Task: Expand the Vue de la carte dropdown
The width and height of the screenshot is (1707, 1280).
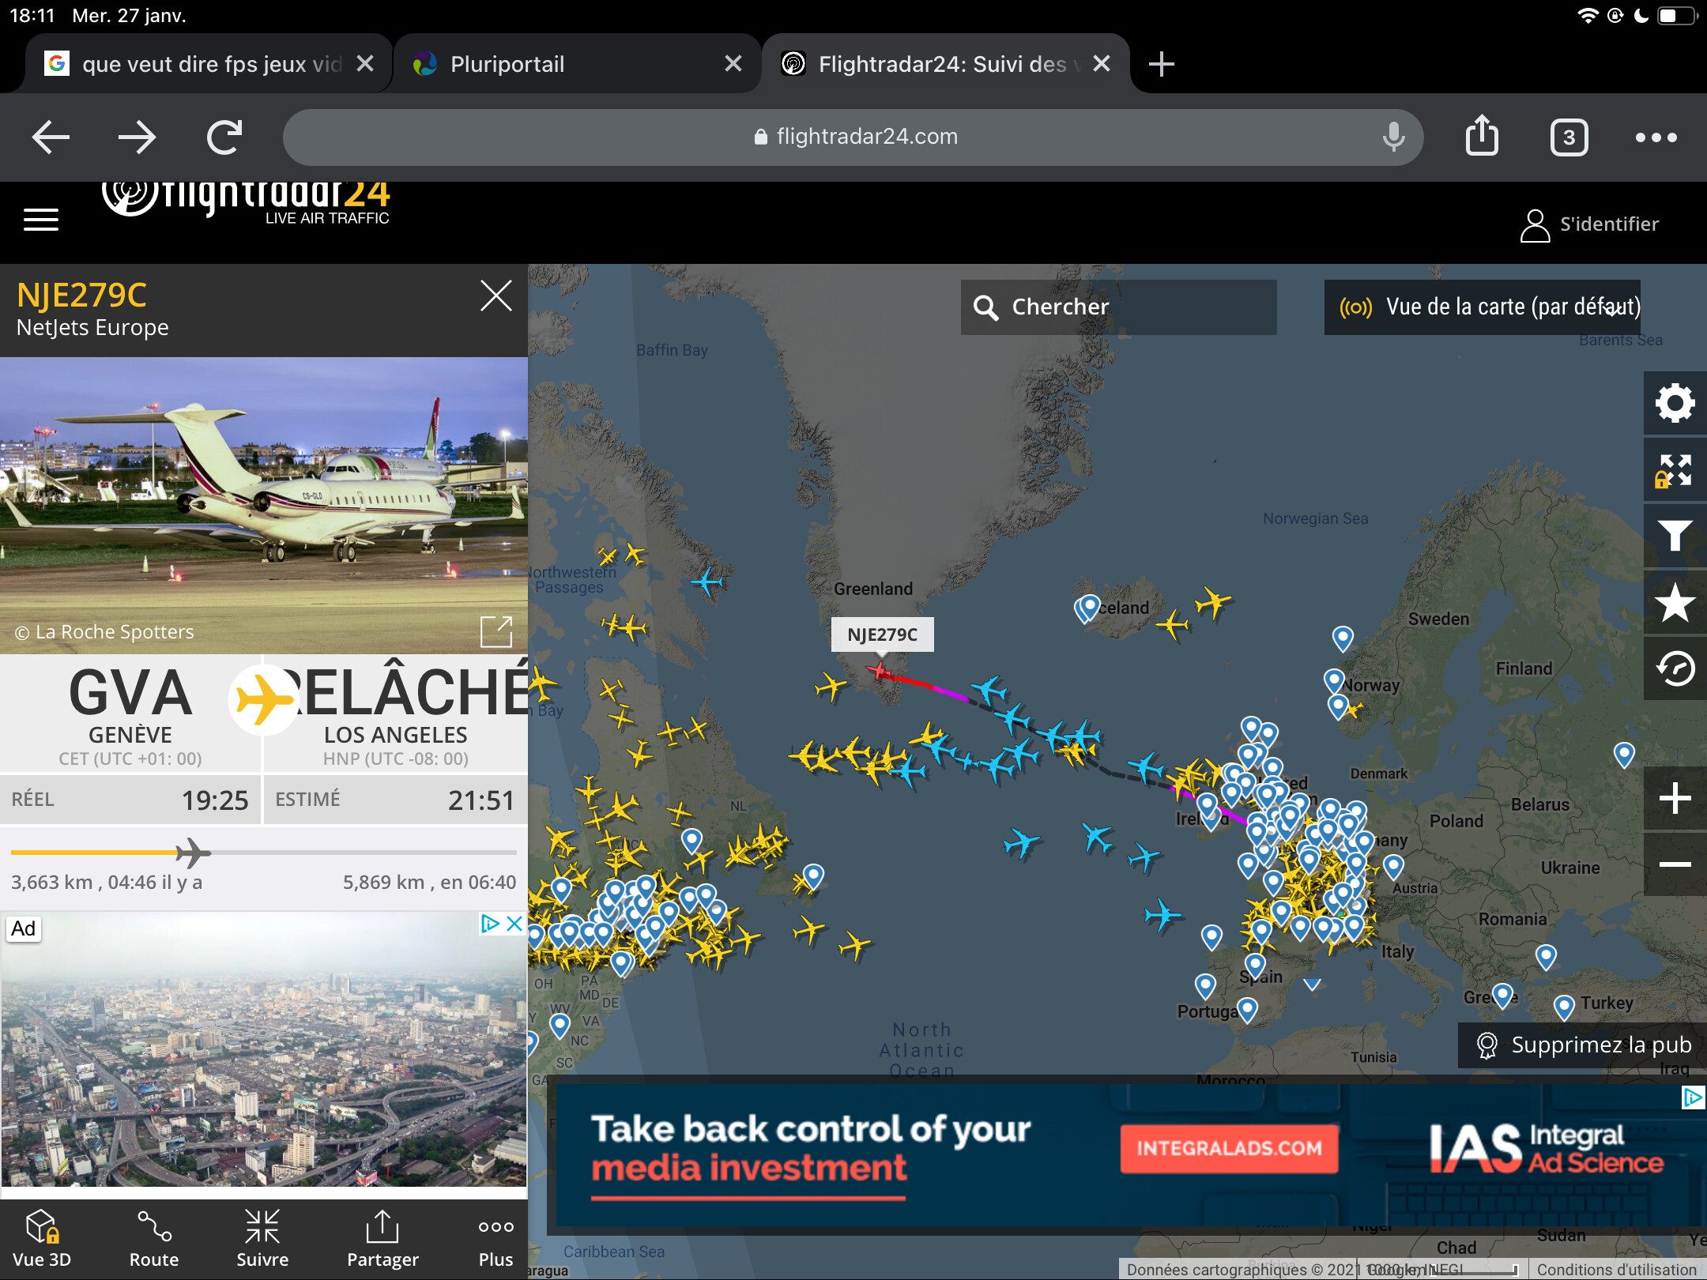Action: 1483,307
